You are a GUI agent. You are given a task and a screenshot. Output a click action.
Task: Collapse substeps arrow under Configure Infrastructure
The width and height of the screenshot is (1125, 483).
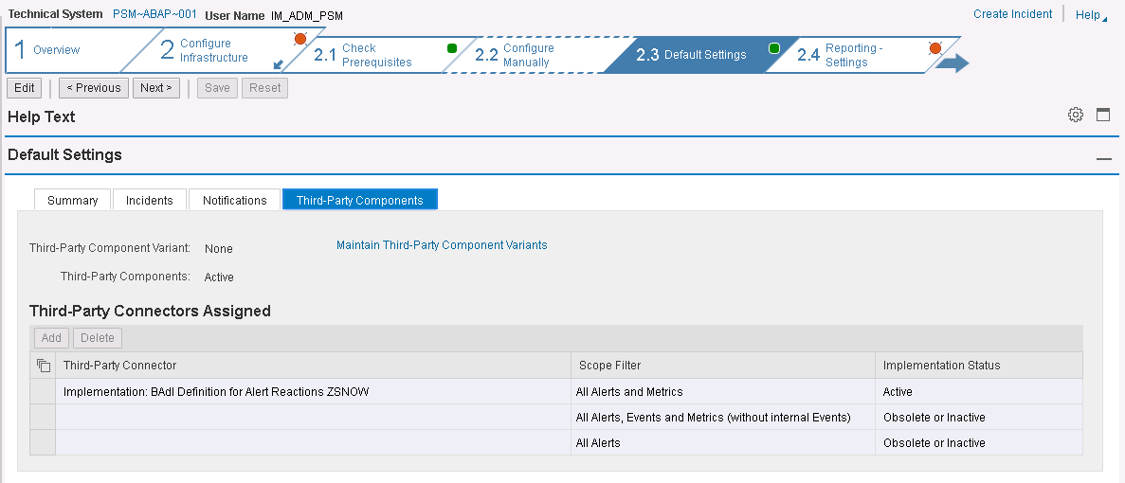click(279, 64)
